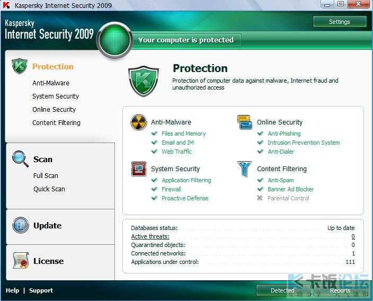Click checkmark next to Anti-Phishing
This screenshot has height=301, width=373.
[x=260, y=133]
